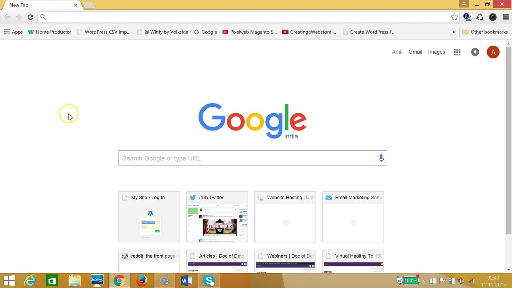Click the recycle arrows extension icon

tap(480, 17)
